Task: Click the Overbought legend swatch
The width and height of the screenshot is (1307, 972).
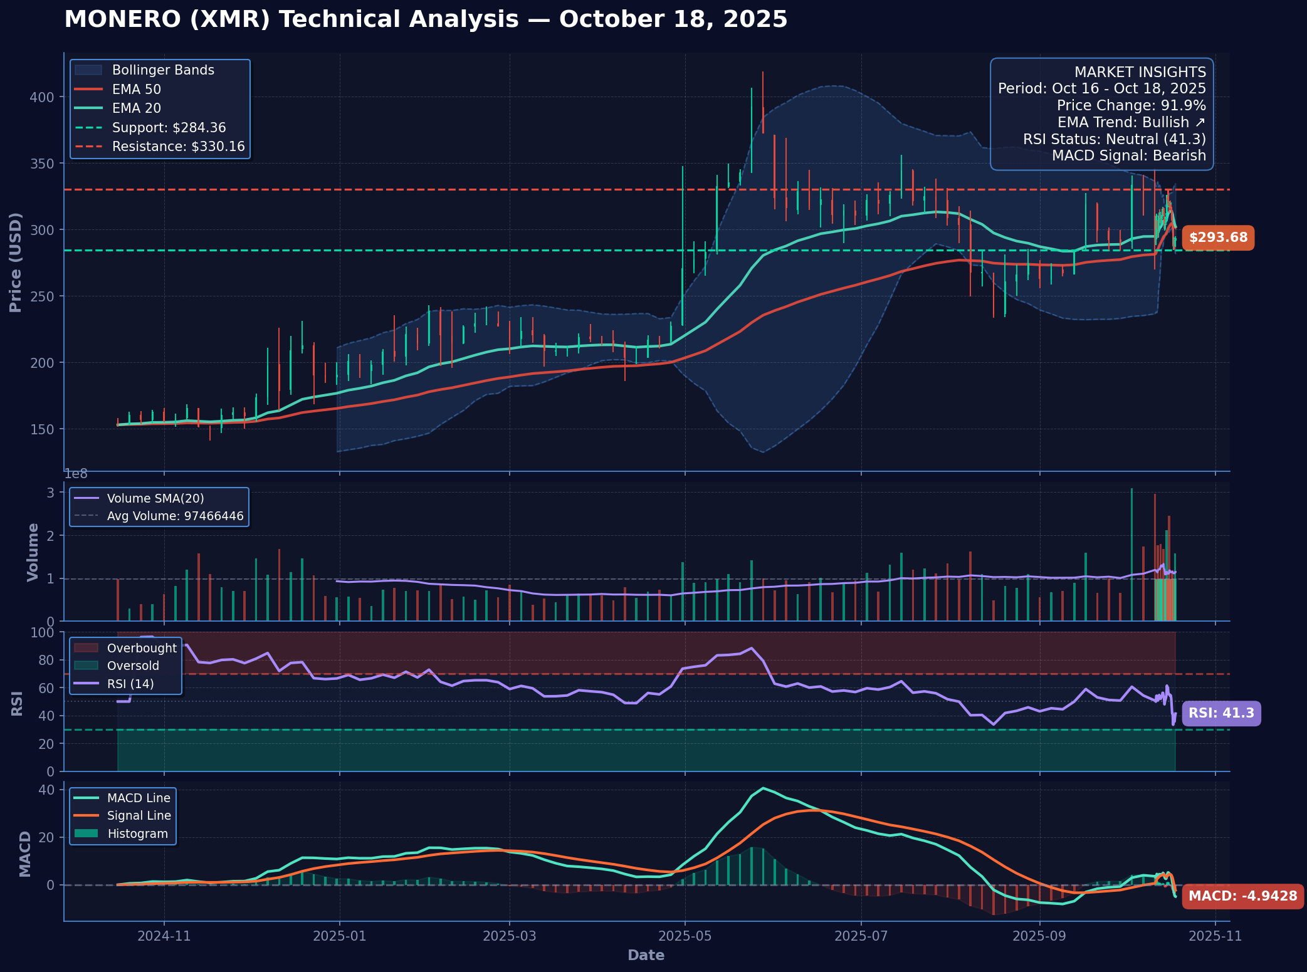Action: (x=86, y=648)
